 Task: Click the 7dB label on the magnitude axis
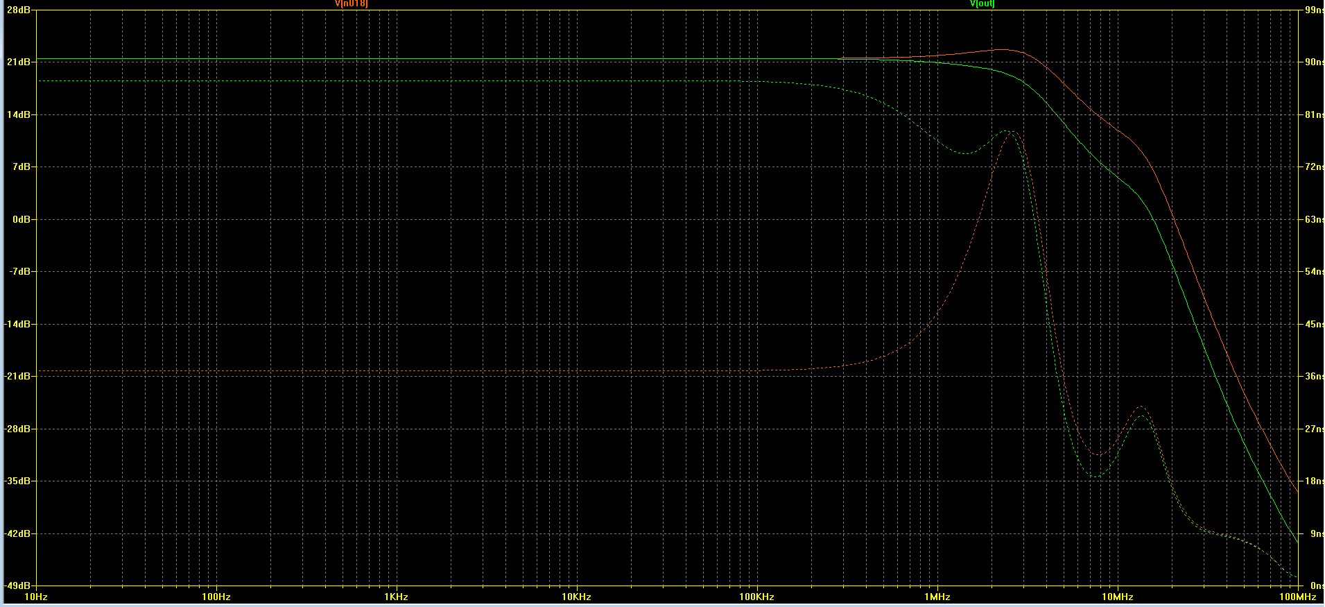21,166
